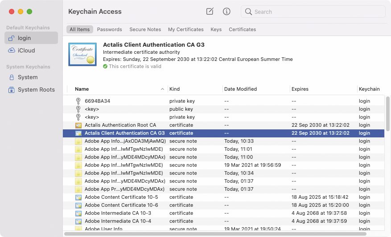Viewport: 391px width, 237px height.
Task: Open the System keychain
Action: coord(31,77)
